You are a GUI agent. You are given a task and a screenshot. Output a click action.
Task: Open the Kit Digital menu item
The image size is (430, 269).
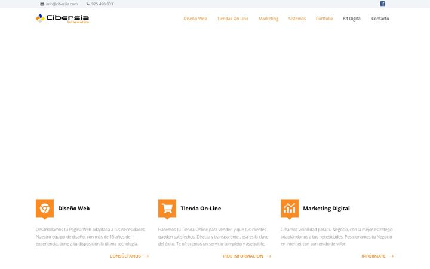coord(352,19)
